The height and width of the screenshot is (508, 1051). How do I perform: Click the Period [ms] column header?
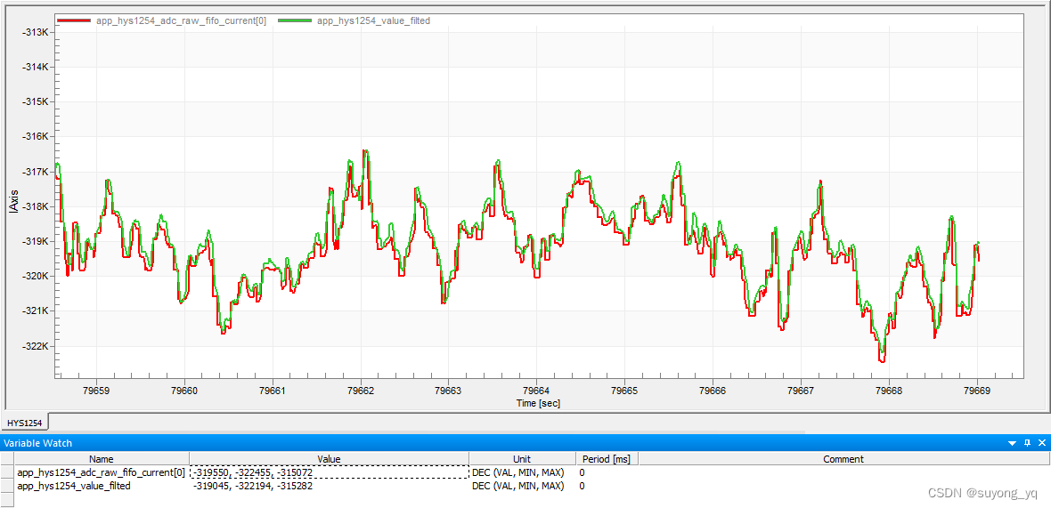[x=607, y=459]
